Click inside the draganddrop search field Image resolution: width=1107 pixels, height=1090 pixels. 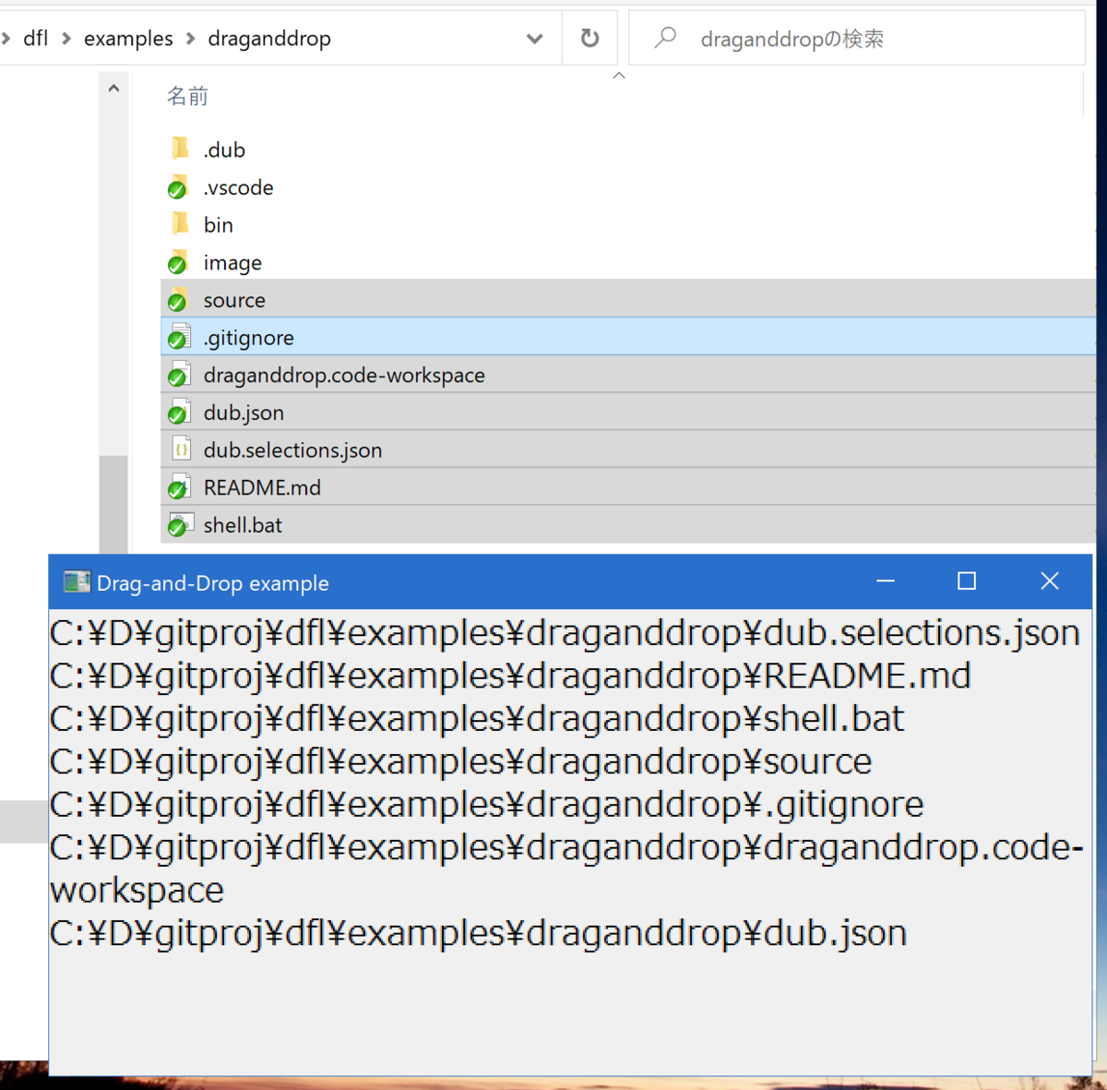(x=812, y=39)
